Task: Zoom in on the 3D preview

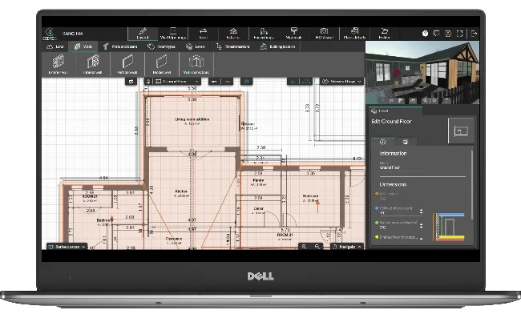Action: point(425,100)
